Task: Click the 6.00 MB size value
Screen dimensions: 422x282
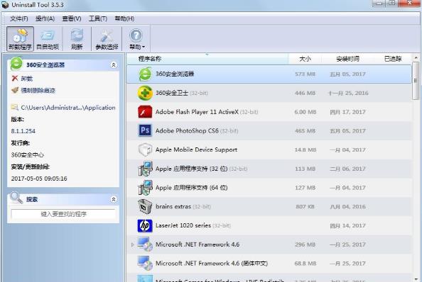Action: tap(305, 112)
